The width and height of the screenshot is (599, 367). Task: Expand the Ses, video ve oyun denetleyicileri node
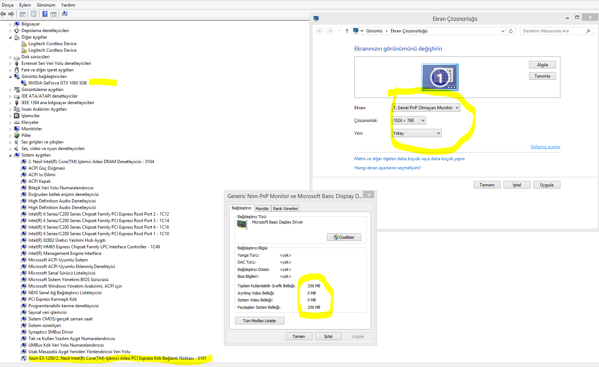pos(10,149)
